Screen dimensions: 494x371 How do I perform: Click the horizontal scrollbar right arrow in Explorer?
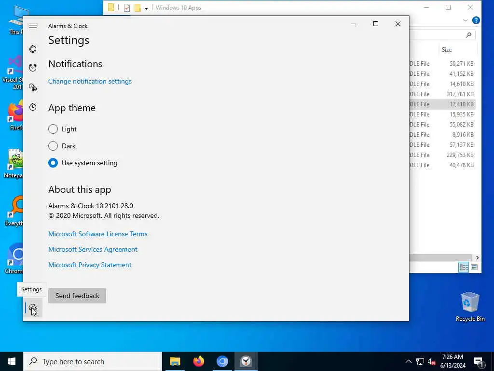point(477,258)
